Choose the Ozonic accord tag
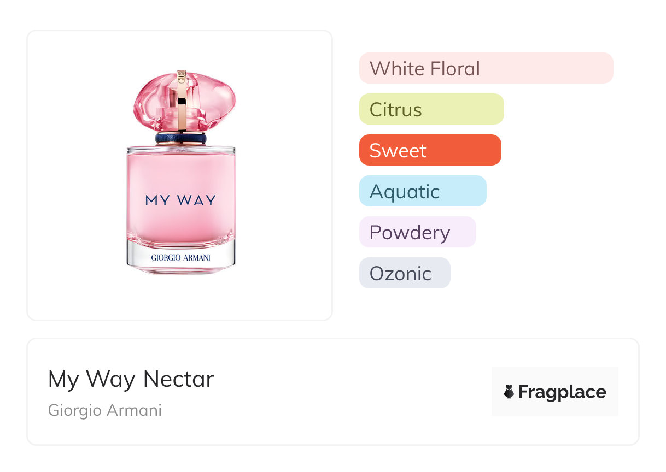 (404, 273)
